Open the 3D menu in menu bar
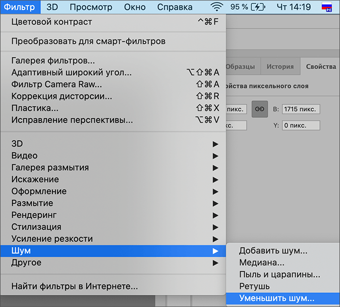 pyautogui.click(x=52, y=7)
